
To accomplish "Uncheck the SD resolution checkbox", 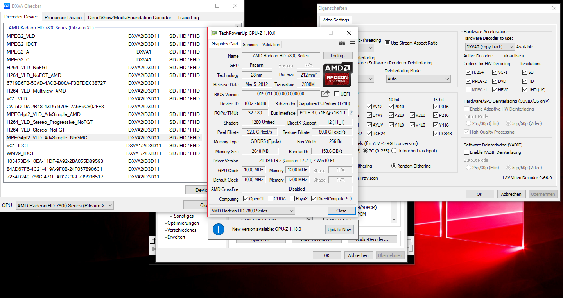I will (x=525, y=72).
